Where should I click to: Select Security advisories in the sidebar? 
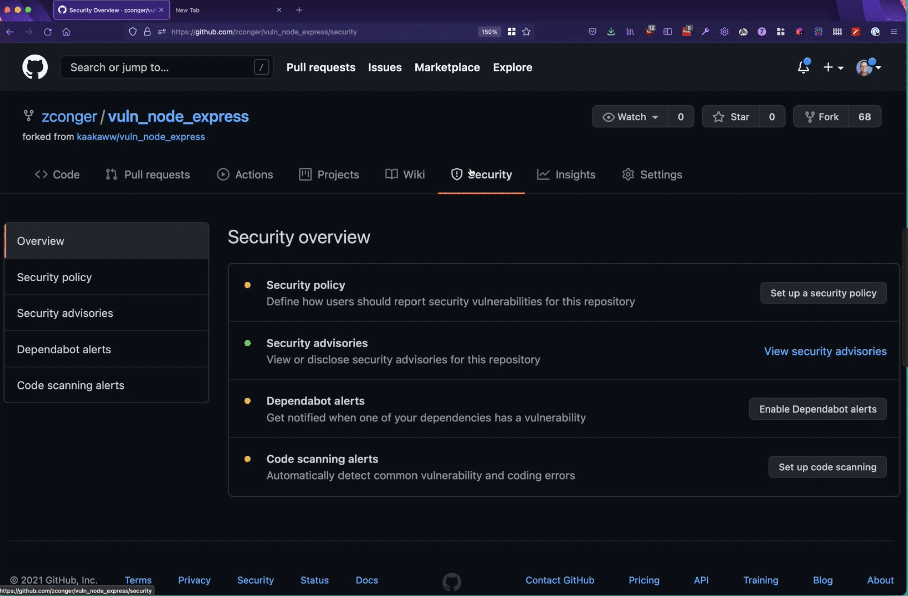[106, 313]
